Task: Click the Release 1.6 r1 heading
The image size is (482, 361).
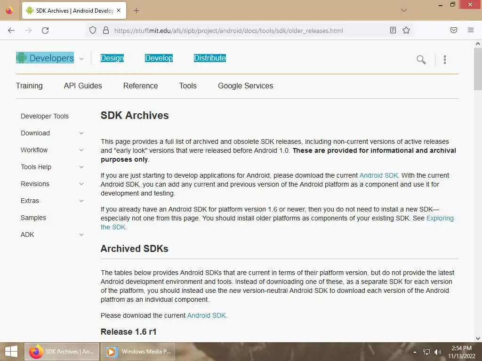Action: tap(129, 332)
